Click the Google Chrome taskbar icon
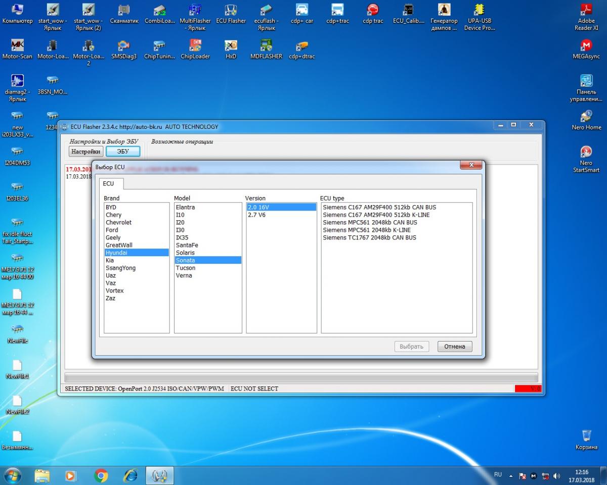 point(101,475)
